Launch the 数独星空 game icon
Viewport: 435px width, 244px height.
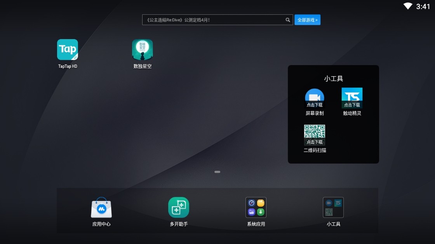pos(143,50)
